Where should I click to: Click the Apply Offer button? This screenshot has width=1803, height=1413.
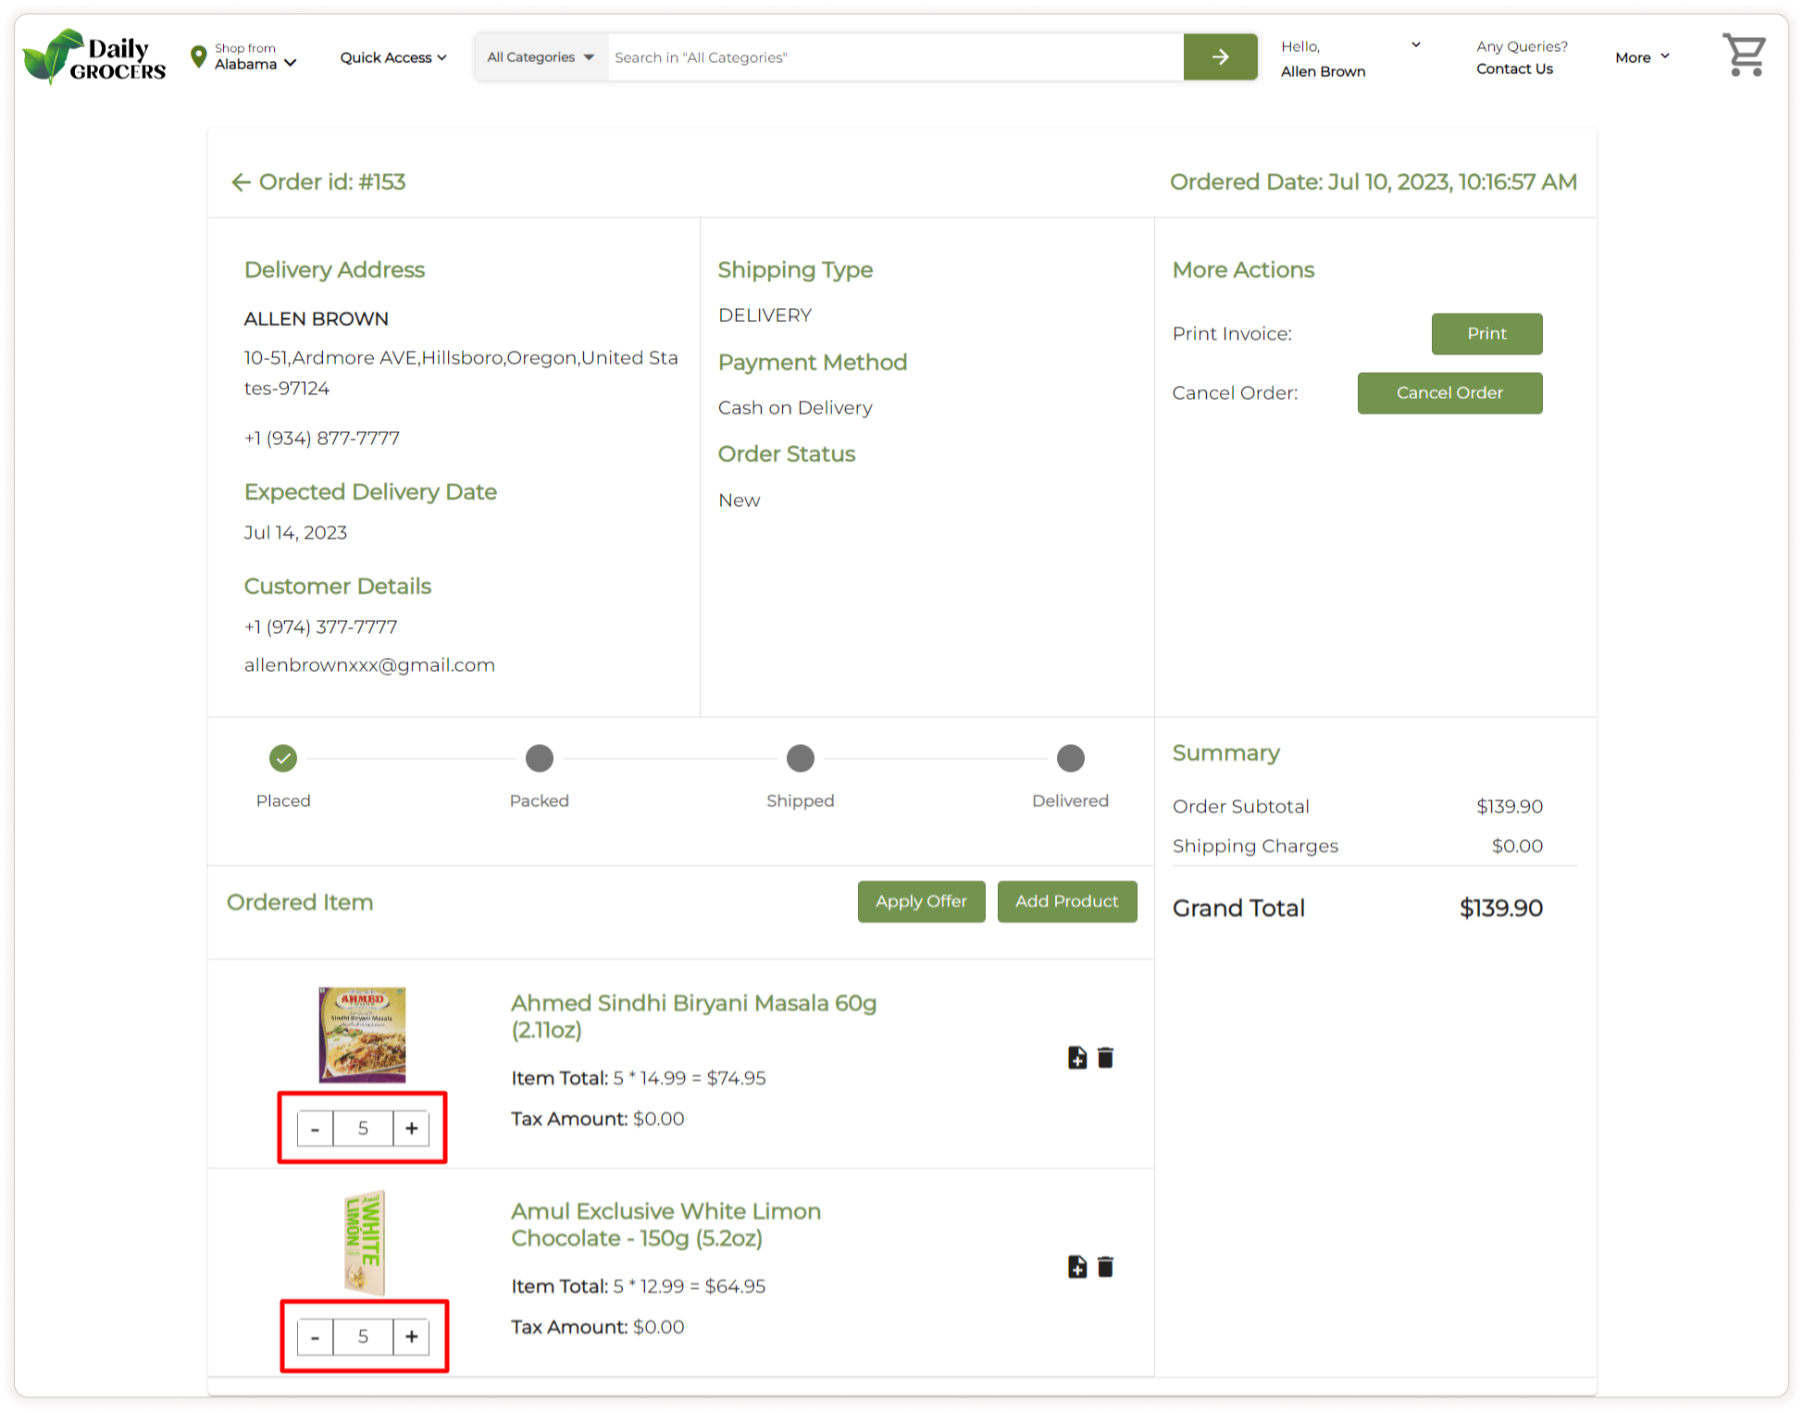(x=921, y=901)
